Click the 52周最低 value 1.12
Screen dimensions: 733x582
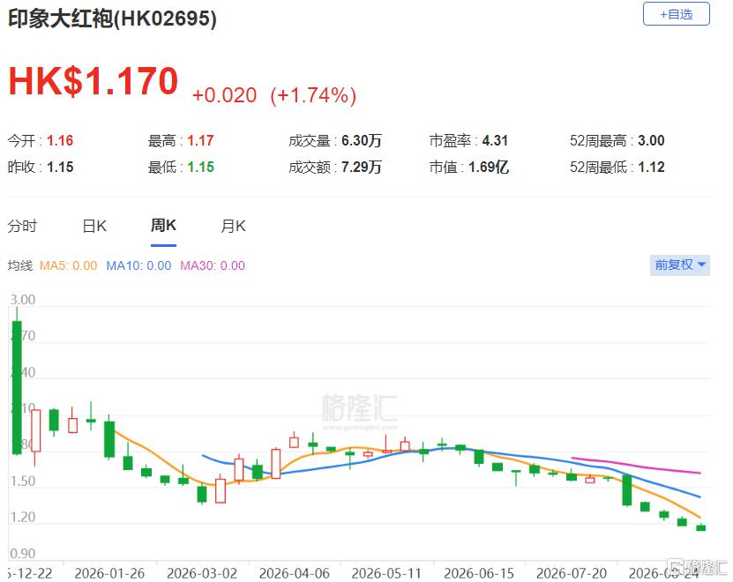click(651, 167)
